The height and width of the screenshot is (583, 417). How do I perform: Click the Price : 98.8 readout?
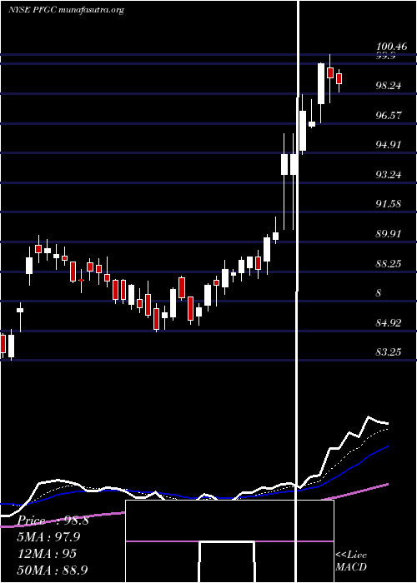coord(53,521)
